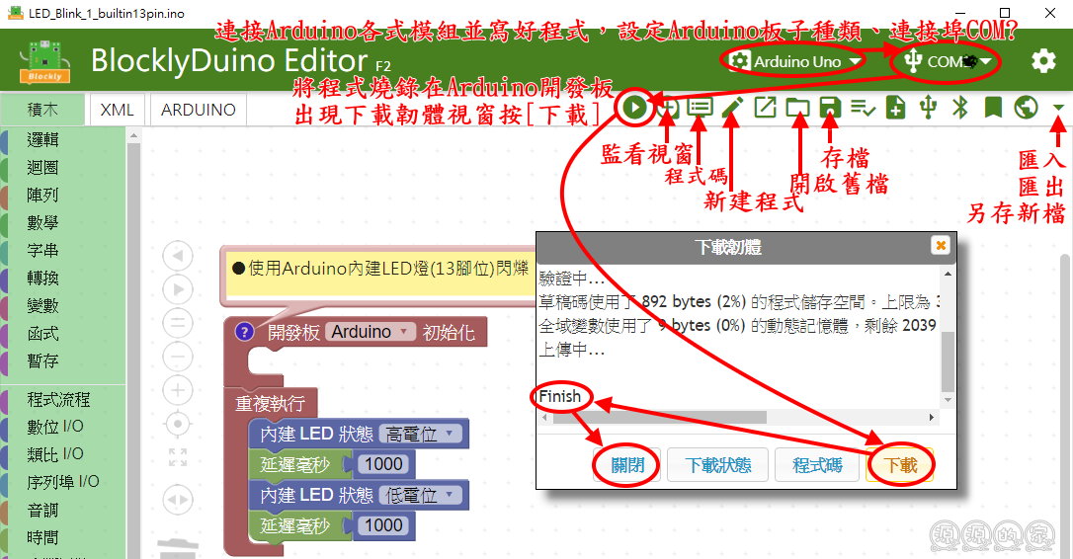Screen dimensions: 1073x559
Task: Expand the import/export arrow at toolbar end
Action: pos(1058,108)
